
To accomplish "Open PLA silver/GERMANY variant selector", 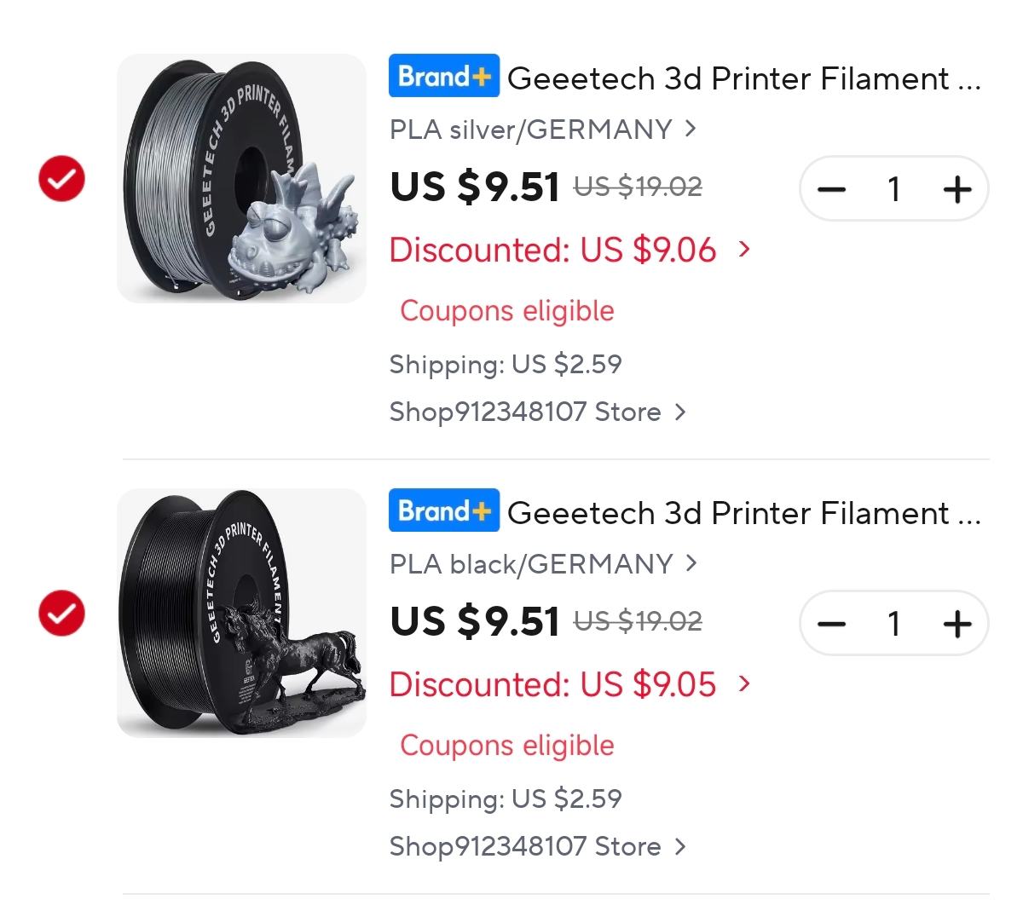I will pyautogui.click(x=543, y=130).
